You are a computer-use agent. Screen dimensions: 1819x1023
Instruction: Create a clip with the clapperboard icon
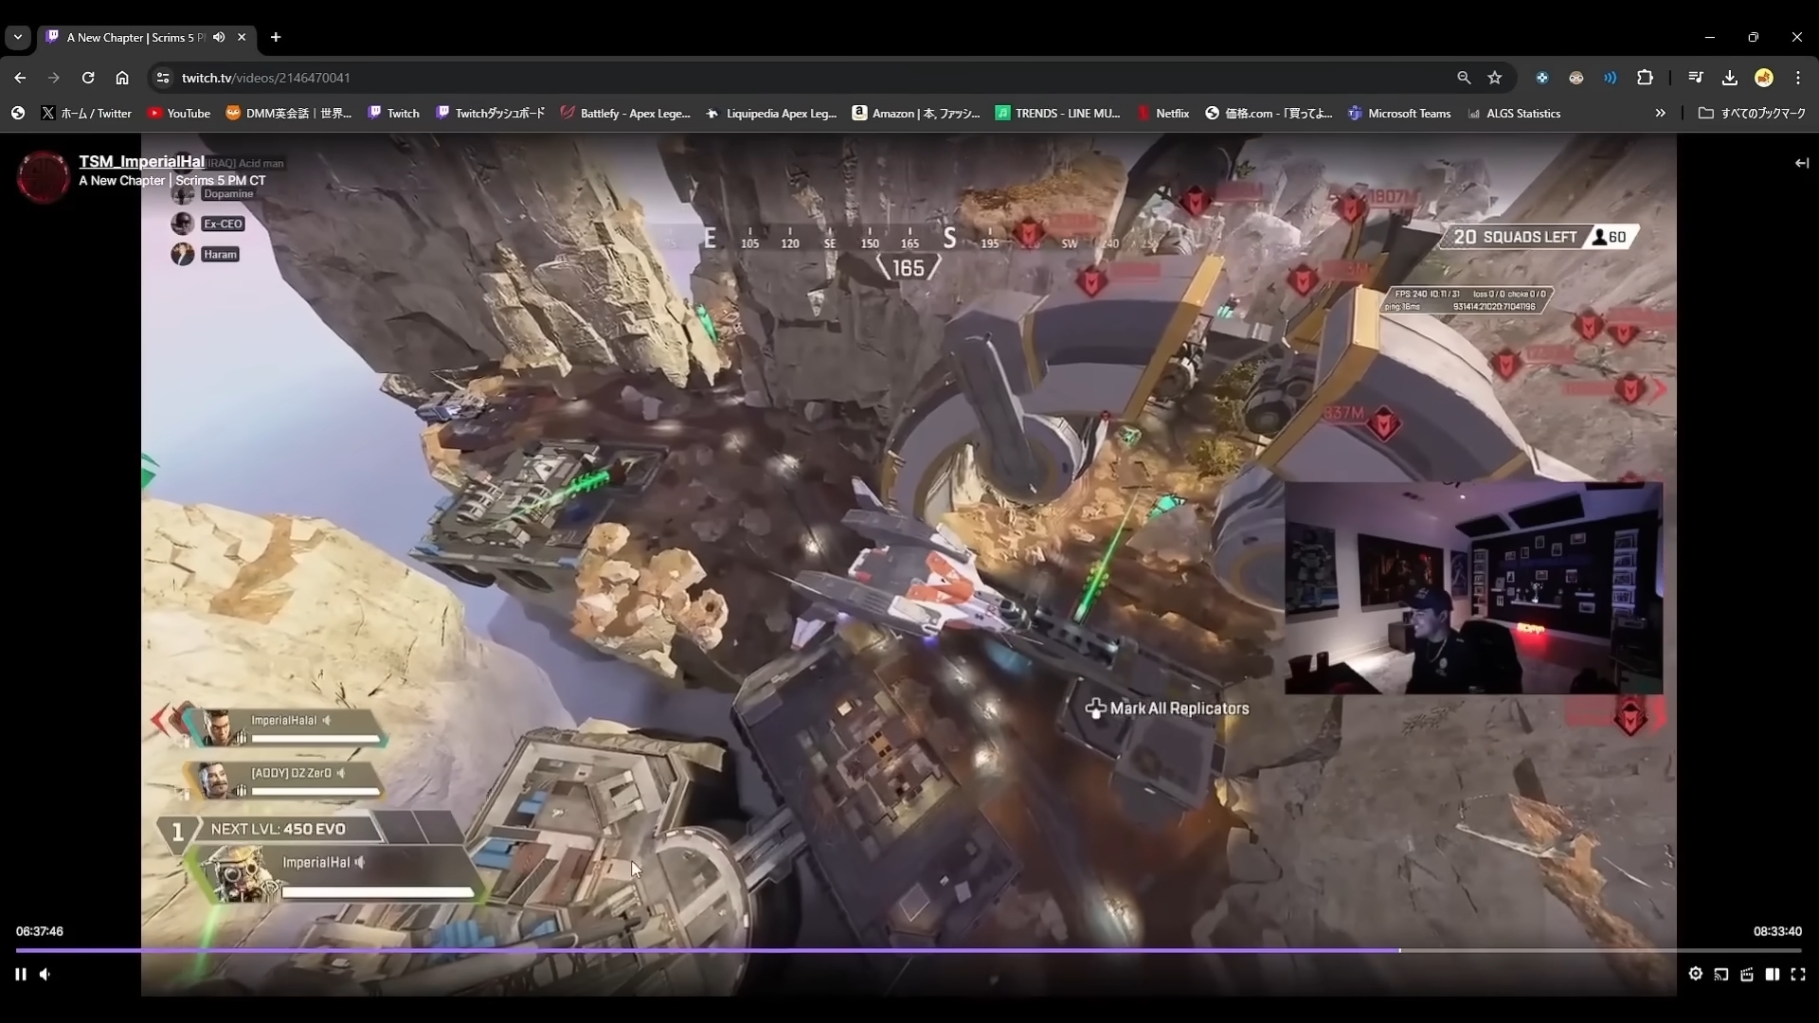click(1747, 974)
